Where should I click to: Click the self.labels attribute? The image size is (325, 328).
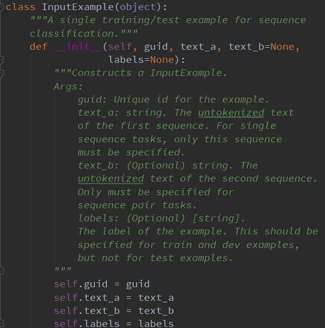coord(87,323)
